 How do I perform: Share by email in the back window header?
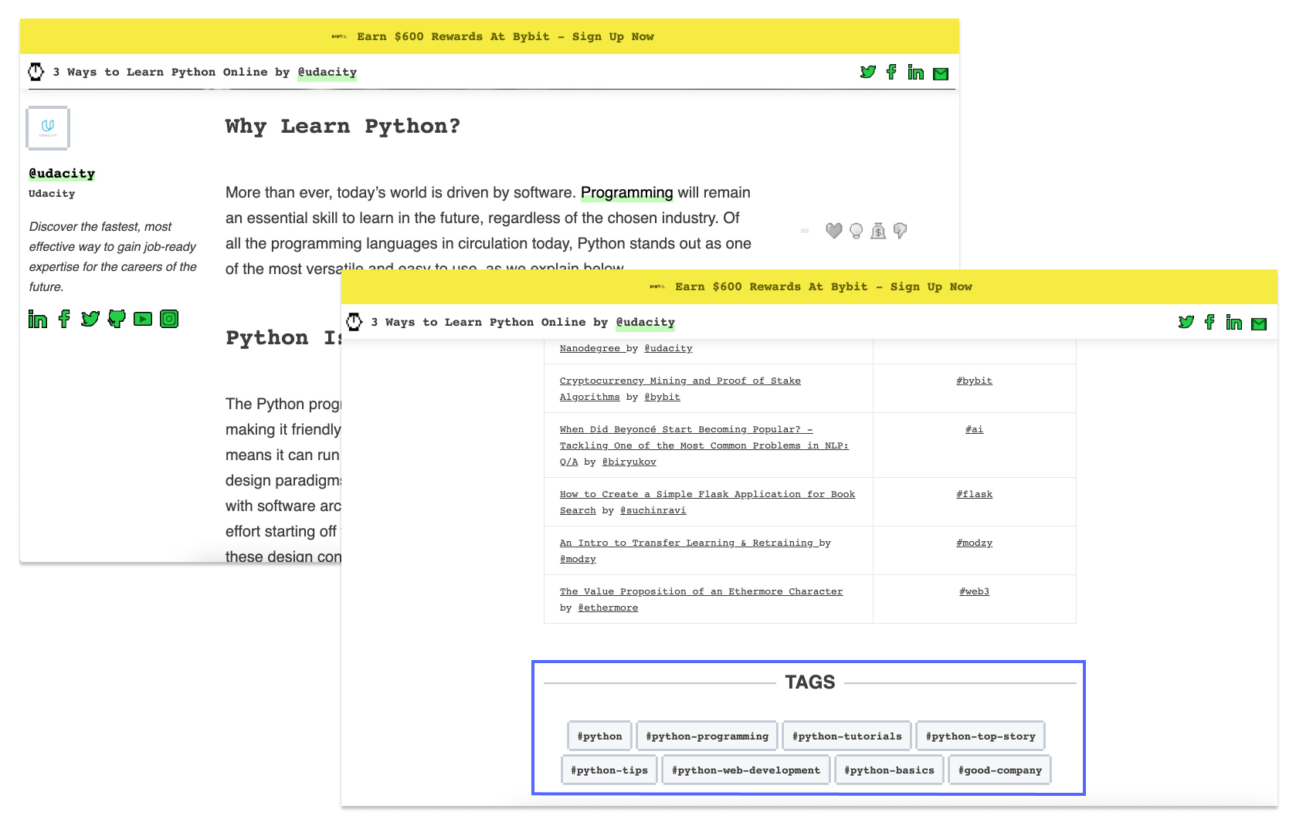(x=941, y=74)
